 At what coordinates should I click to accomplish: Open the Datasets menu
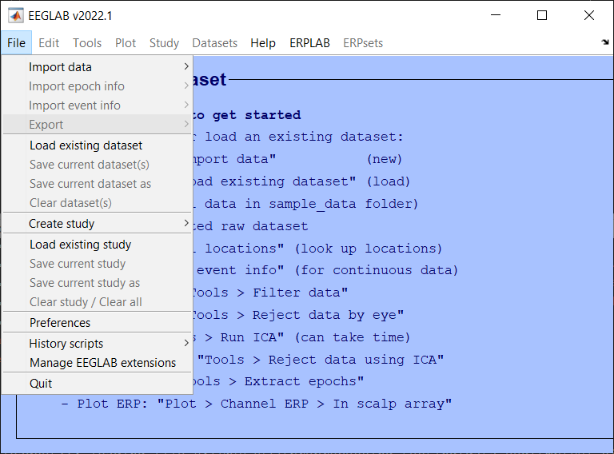tap(214, 43)
